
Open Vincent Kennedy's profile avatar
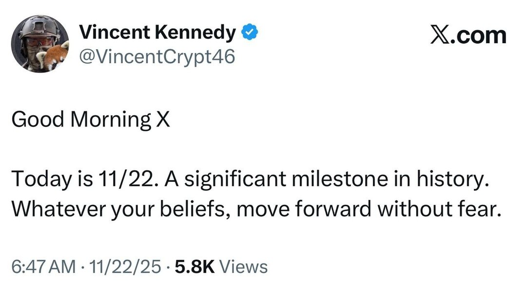pos(40,44)
